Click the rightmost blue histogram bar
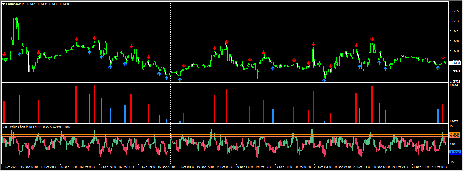This screenshot has width=463, height=171. 438,116
